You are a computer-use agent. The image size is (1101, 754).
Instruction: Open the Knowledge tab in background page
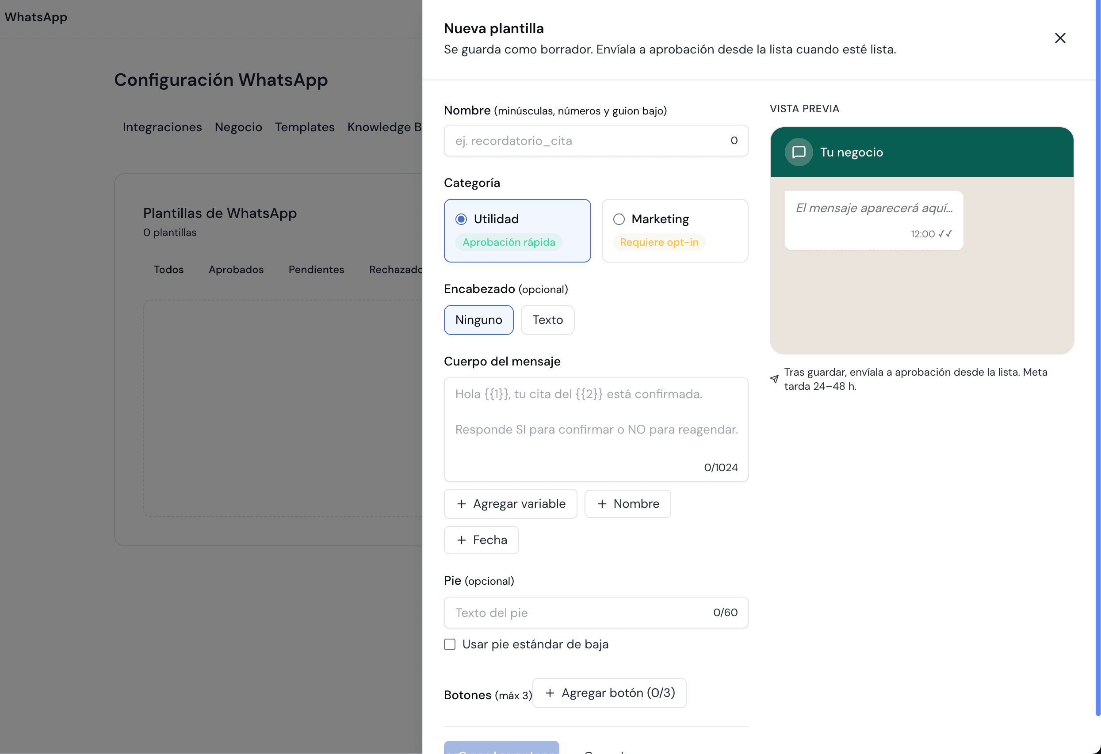tap(384, 127)
